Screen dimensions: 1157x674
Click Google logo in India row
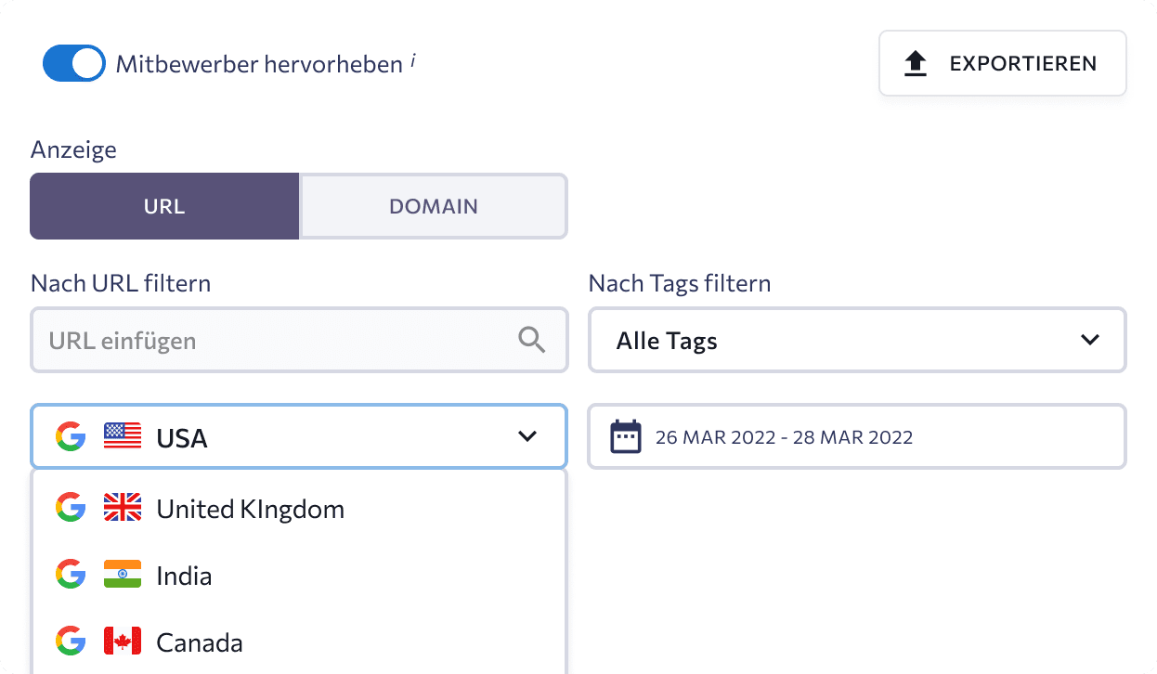pyautogui.click(x=71, y=575)
